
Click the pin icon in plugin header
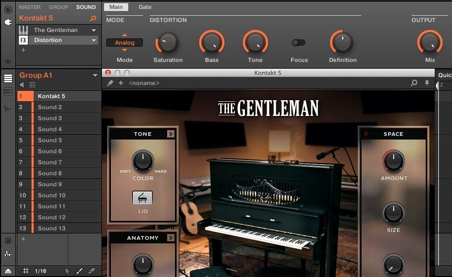(x=427, y=83)
